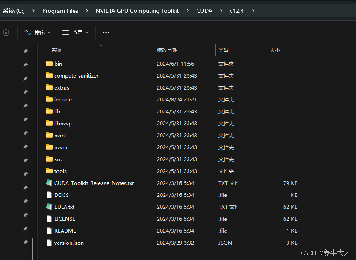The height and width of the screenshot is (260, 356).
Task: Click the DOCS file icon
Action: coord(49,195)
